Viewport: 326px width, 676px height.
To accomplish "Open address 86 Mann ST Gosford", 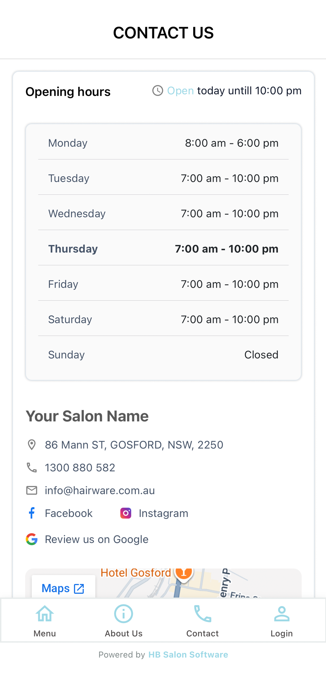I will [x=134, y=445].
